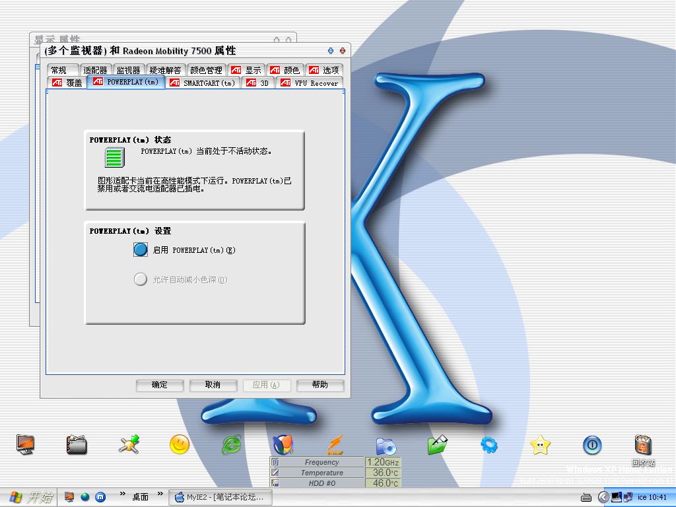676x507 pixels.
Task: Open the film clapper folder dock icon
Action: (77, 445)
